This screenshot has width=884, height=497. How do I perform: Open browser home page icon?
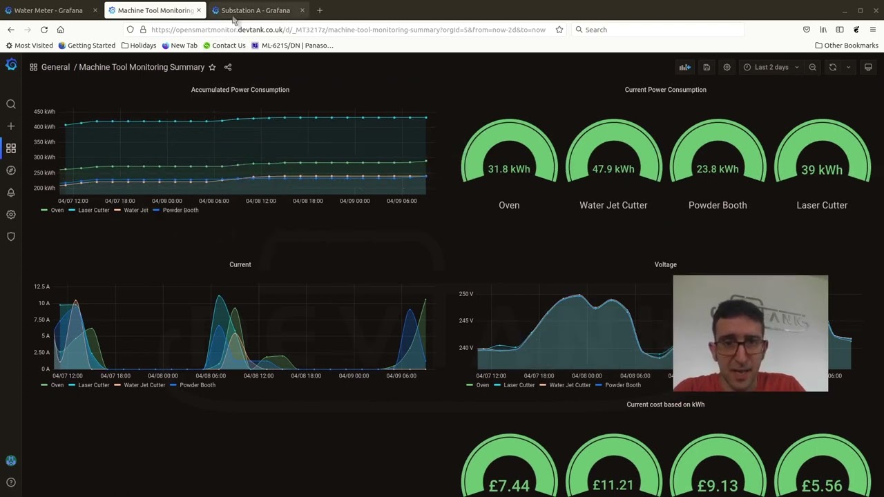[61, 30]
